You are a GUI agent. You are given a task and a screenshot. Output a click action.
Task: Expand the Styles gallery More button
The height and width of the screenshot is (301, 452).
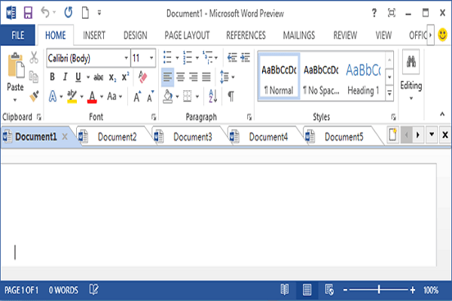tap(389, 93)
